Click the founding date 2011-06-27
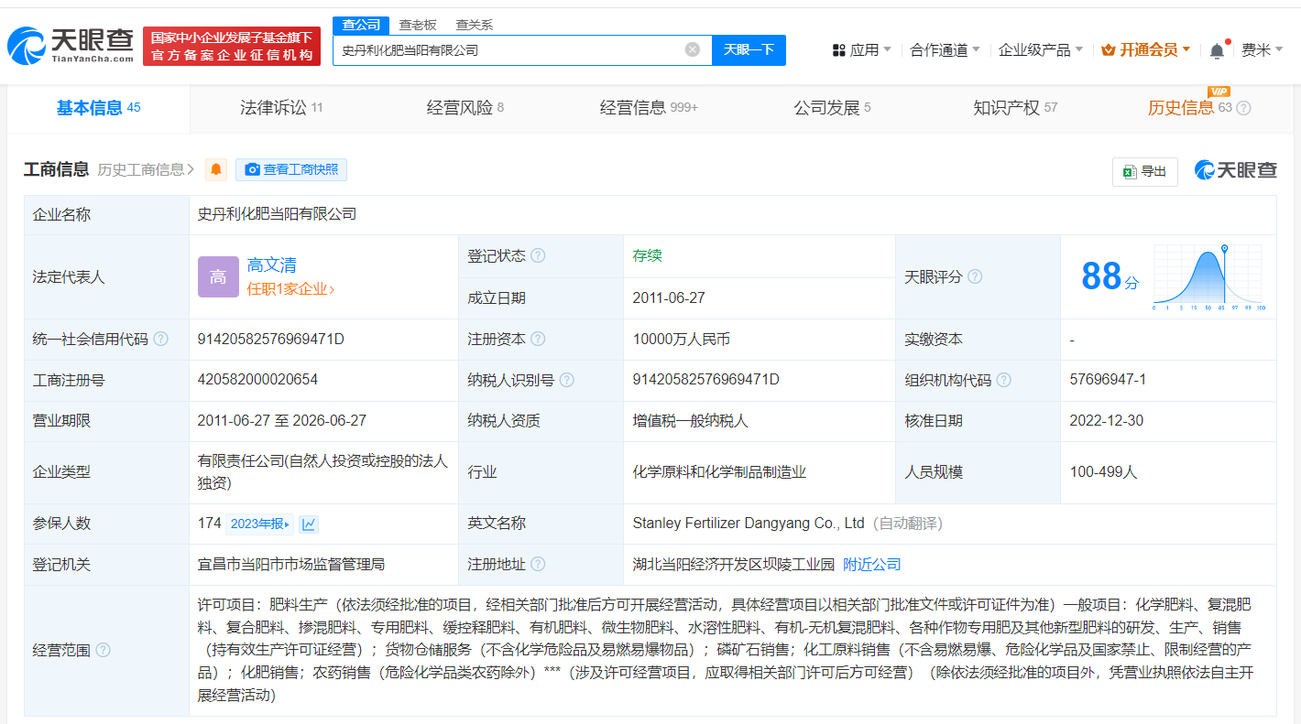 (x=669, y=297)
